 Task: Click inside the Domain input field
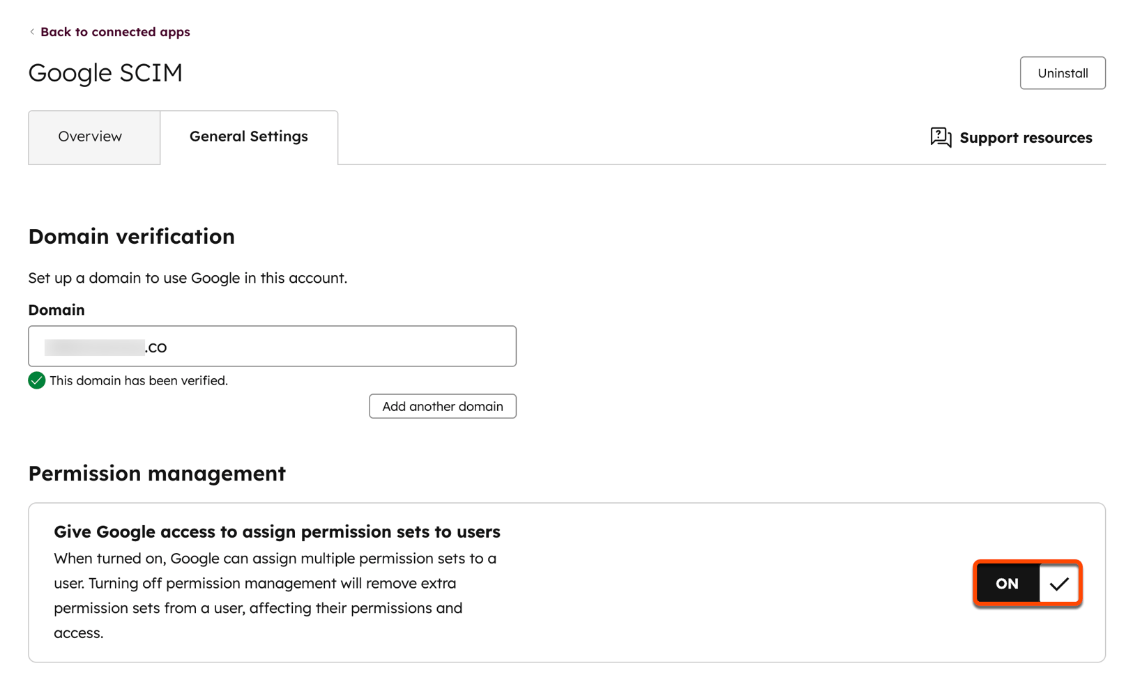point(272,346)
